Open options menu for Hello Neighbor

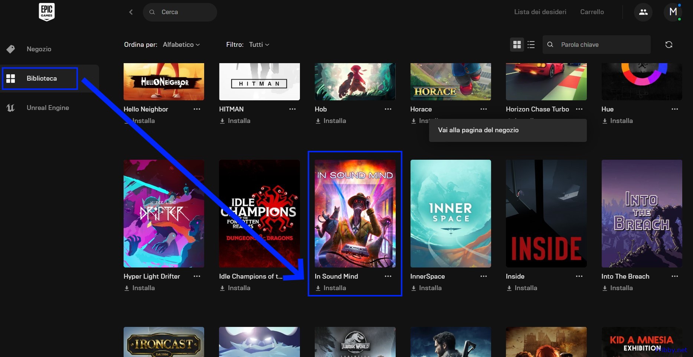(x=197, y=109)
